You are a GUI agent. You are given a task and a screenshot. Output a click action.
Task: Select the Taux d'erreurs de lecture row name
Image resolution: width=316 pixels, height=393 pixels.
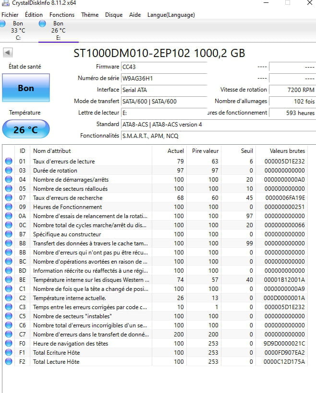tap(64, 162)
